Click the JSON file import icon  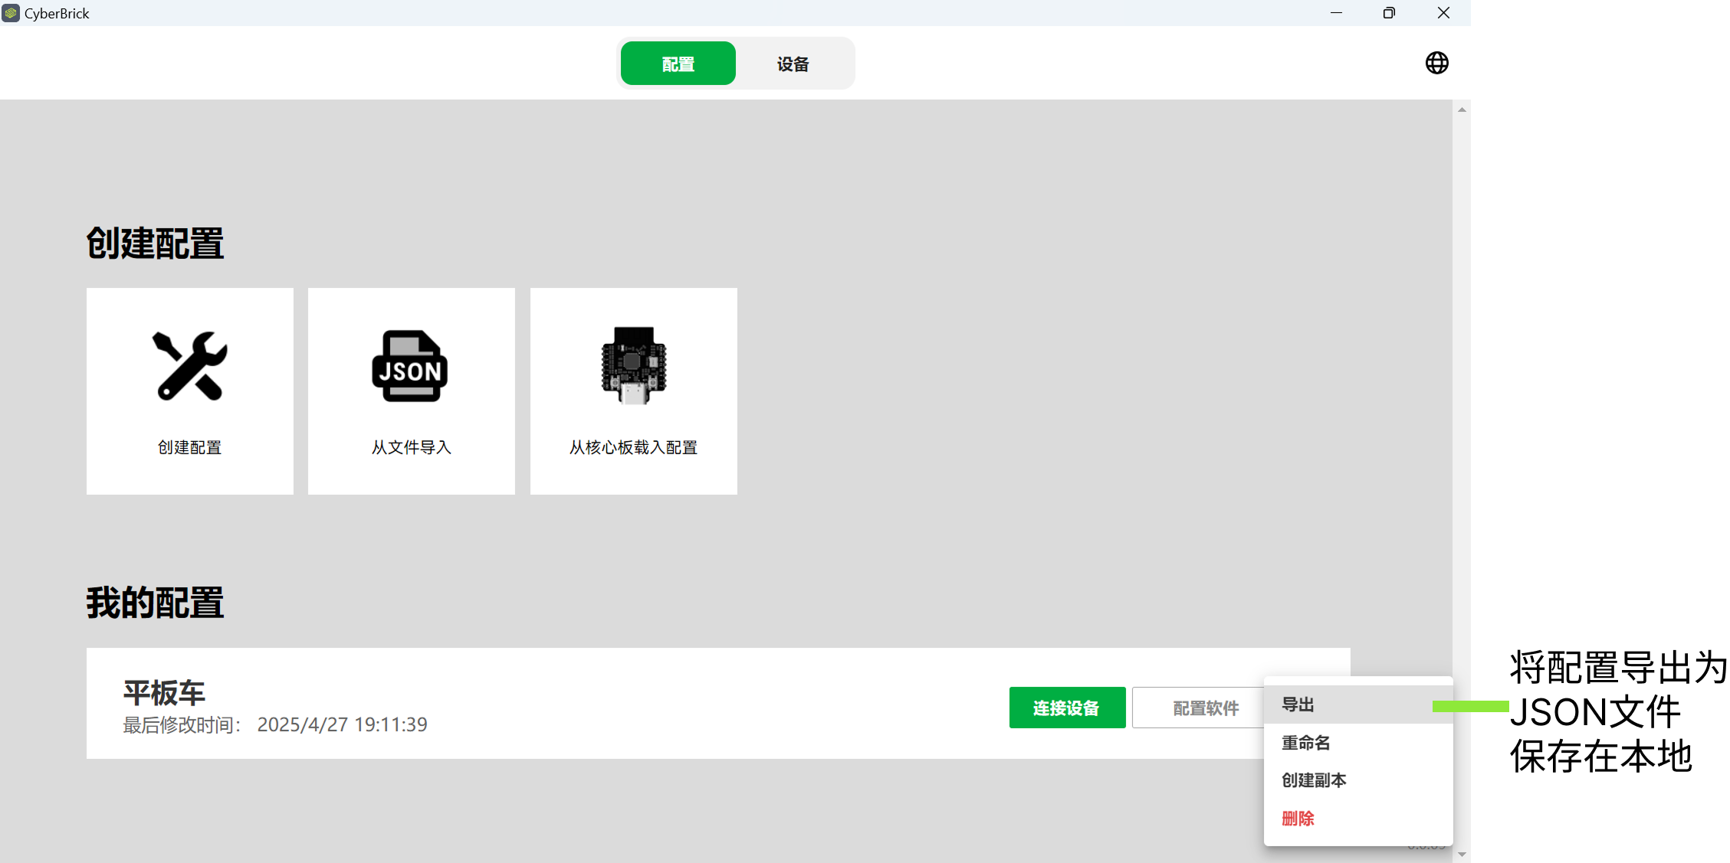point(410,366)
